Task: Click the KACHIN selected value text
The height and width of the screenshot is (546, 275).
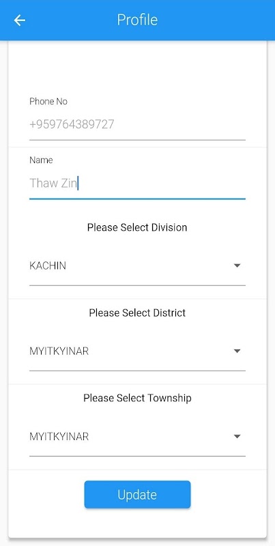Action: (48, 266)
